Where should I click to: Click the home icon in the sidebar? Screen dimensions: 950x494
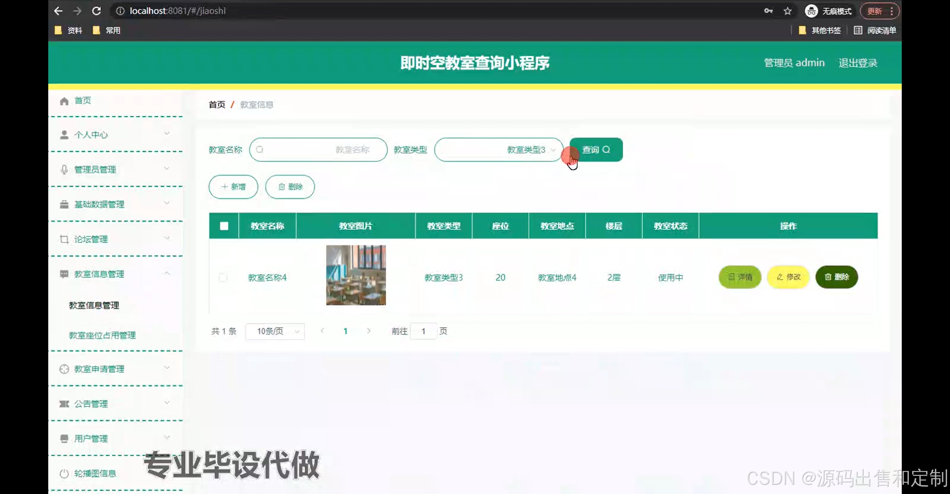[x=64, y=101]
